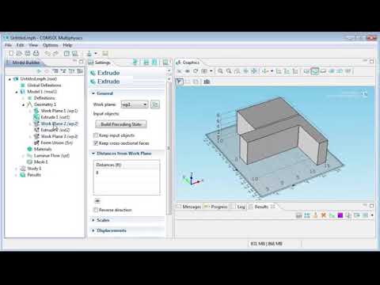Click the green Build arrow in Model Builder toolbar

click(x=39, y=71)
